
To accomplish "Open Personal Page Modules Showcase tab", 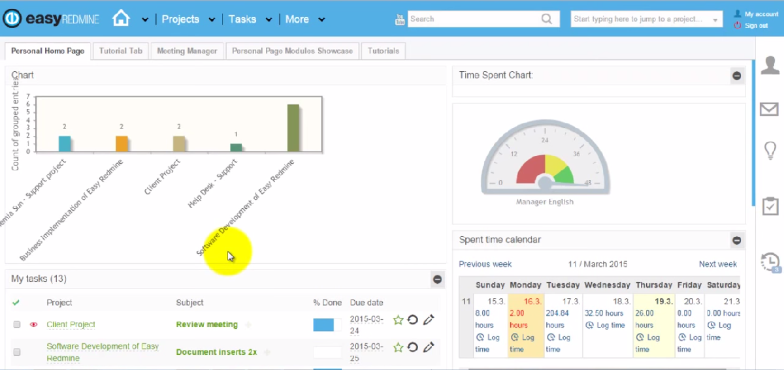I will click(292, 50).
